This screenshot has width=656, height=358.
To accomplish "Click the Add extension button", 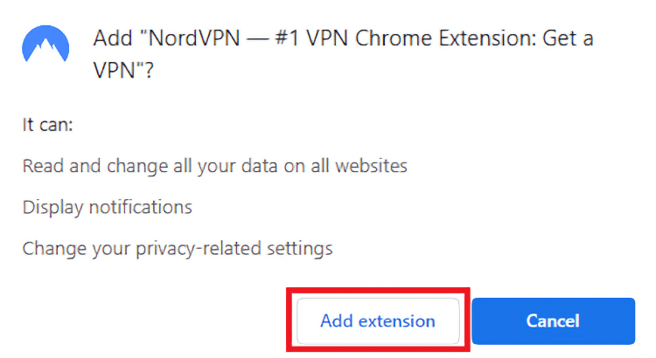I will click(x=378, y=320).
